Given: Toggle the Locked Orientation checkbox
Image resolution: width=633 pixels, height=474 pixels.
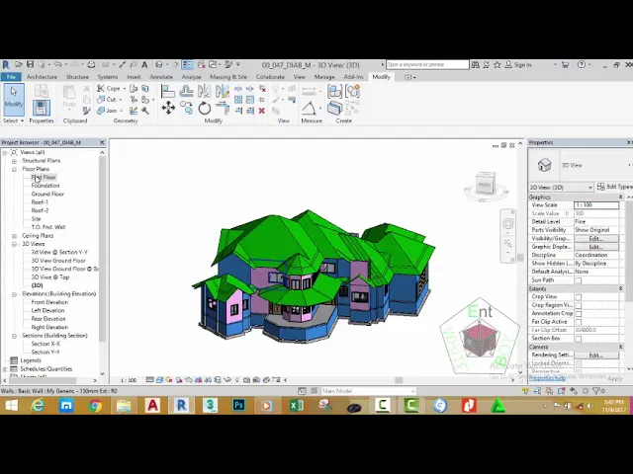Looking at the screenshot, I should click(x=578, y=363).
